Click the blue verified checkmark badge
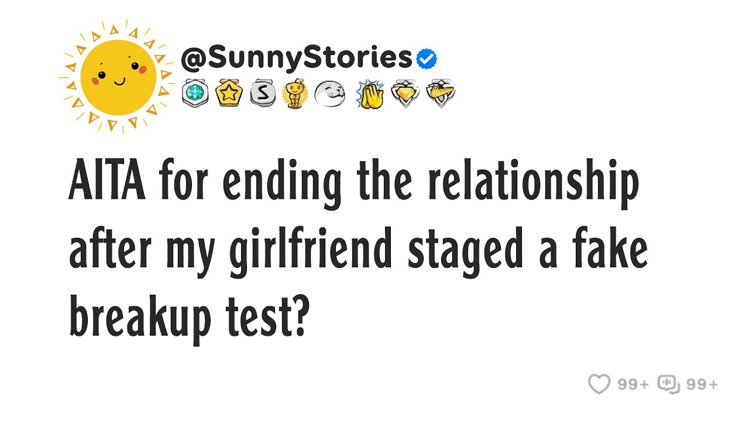The height and width of the screenshot is (421, 749). (x=427, y=58)
